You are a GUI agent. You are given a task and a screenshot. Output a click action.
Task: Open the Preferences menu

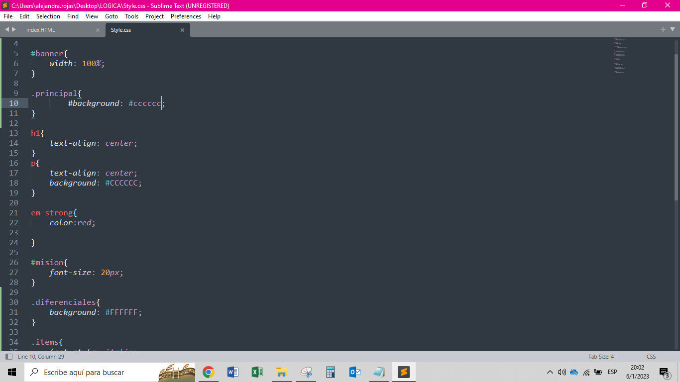(186, 16)
